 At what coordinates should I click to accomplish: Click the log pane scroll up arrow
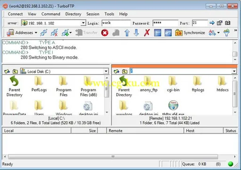click(235, 43)
